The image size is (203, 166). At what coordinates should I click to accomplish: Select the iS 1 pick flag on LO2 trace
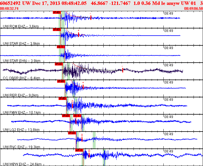click(77, 116)
